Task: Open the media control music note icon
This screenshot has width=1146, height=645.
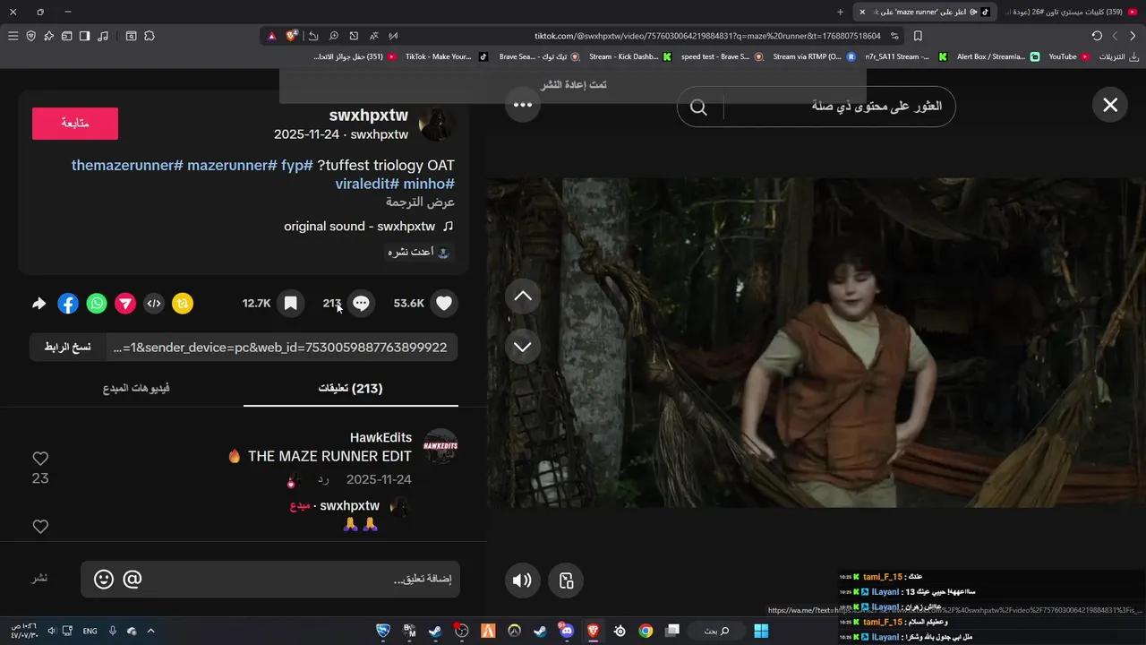Action: [103, 36]
